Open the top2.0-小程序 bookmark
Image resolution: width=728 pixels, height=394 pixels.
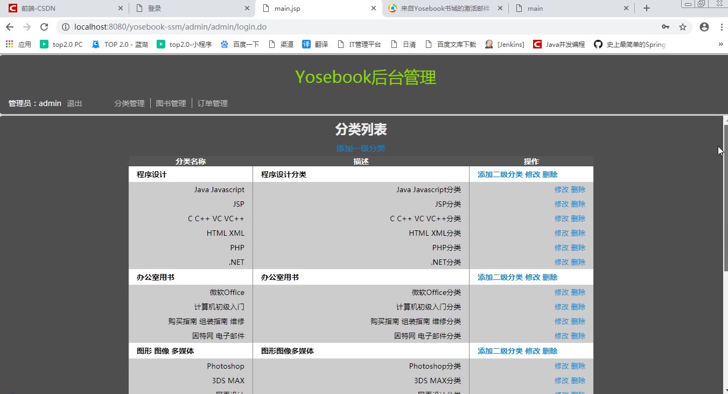[x=184, y=44]
